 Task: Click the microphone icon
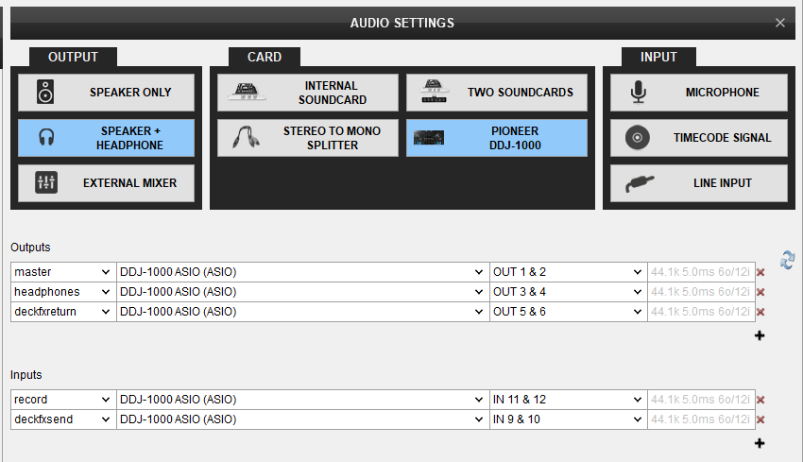coord(638,93)
